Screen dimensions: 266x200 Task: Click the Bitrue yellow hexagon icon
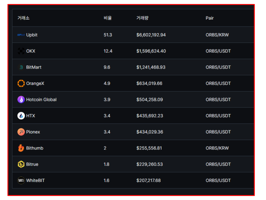point(21,164)
